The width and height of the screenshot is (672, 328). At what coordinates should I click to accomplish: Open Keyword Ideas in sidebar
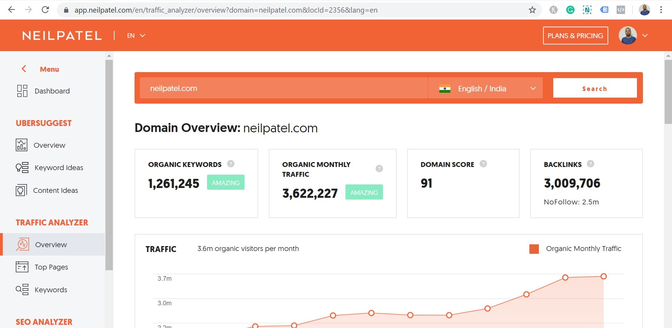click(x=59, y=168)
